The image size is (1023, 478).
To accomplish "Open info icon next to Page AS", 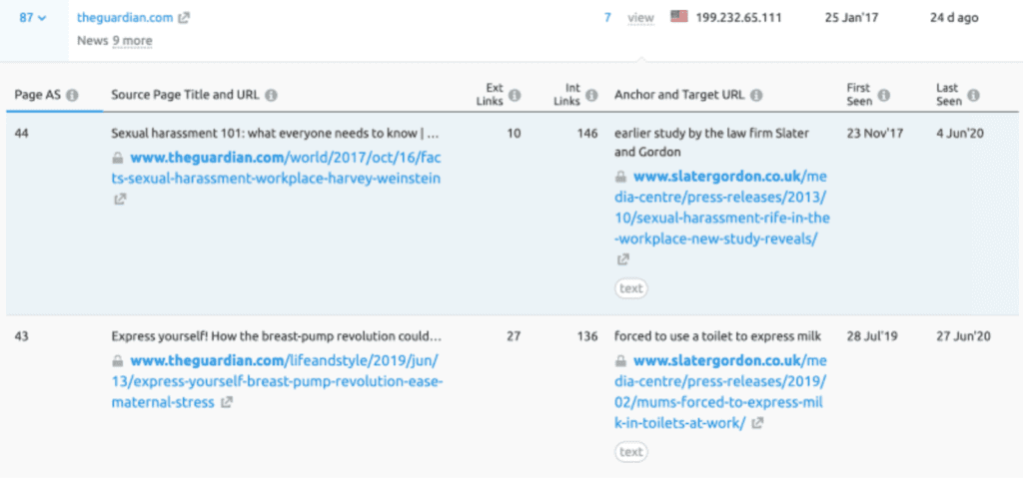I will coord(72,95).
